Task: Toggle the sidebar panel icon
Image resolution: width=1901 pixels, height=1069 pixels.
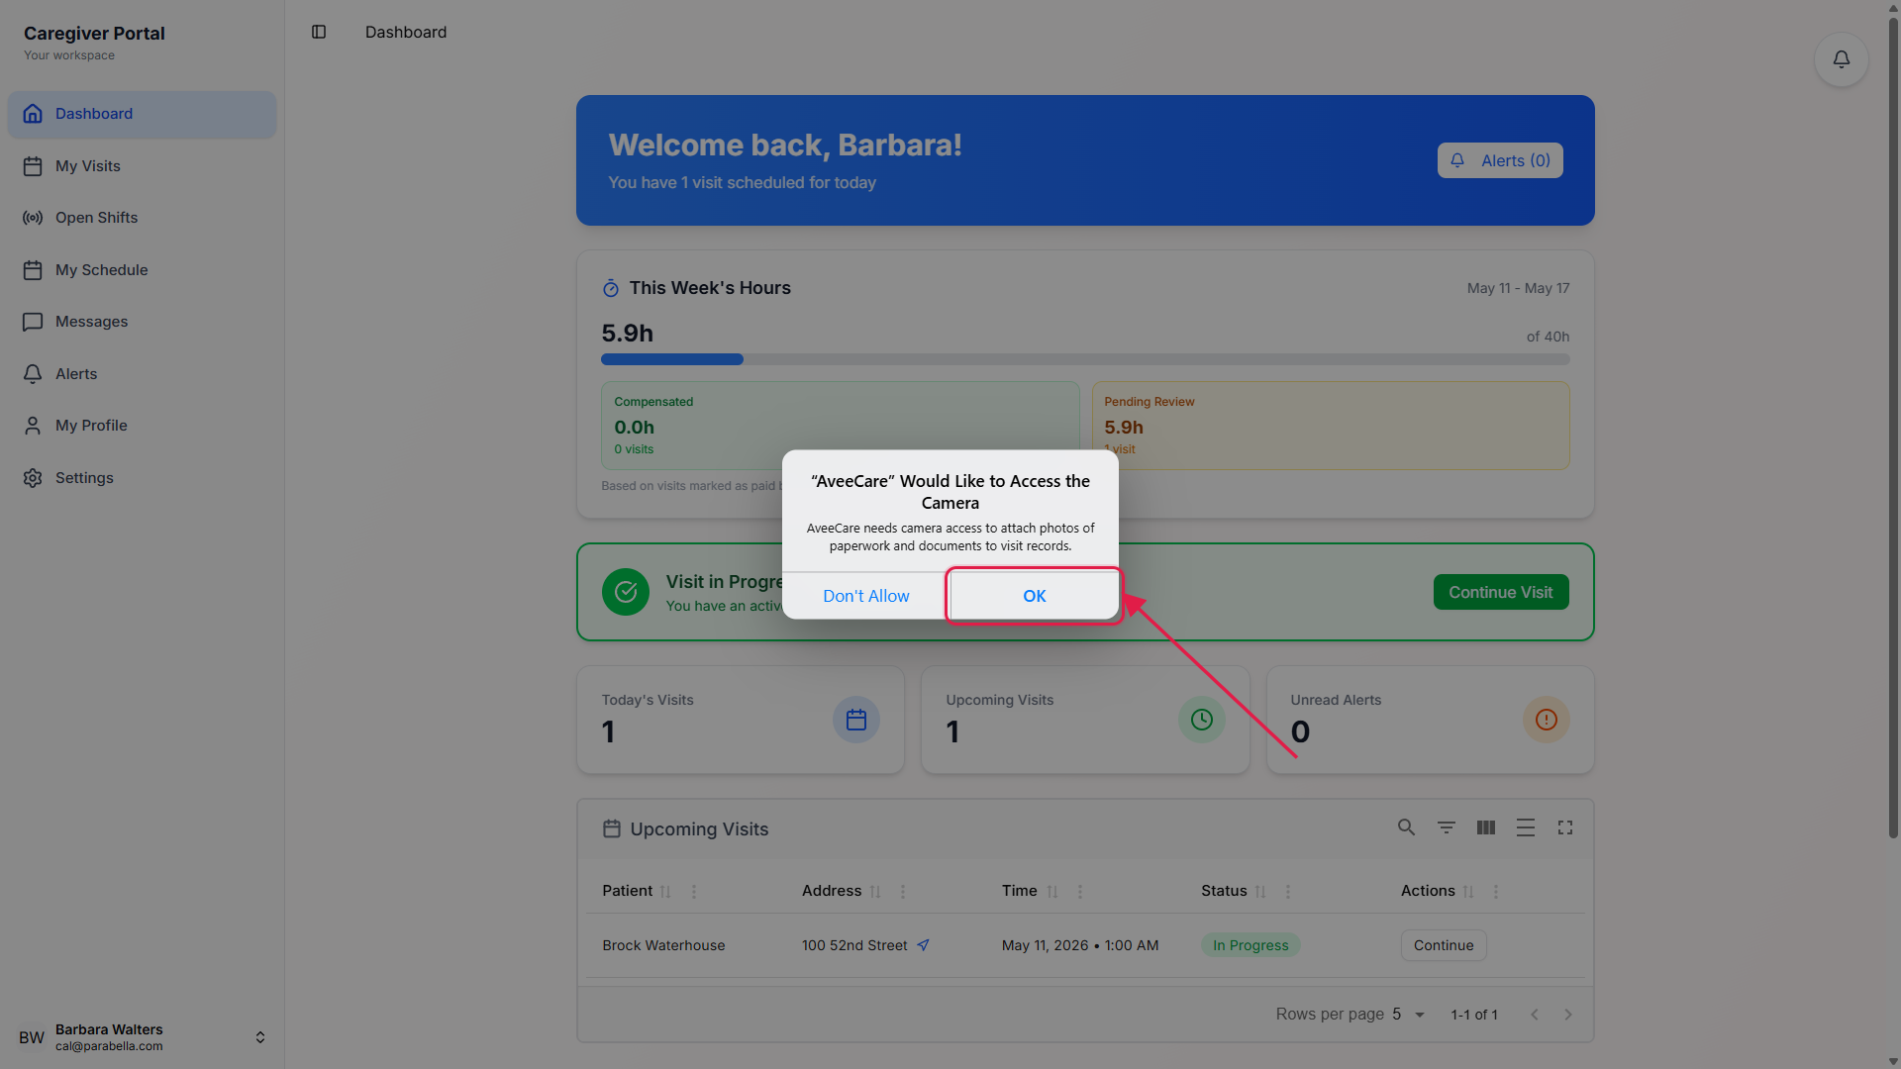Action: click(x=319, y=32)
